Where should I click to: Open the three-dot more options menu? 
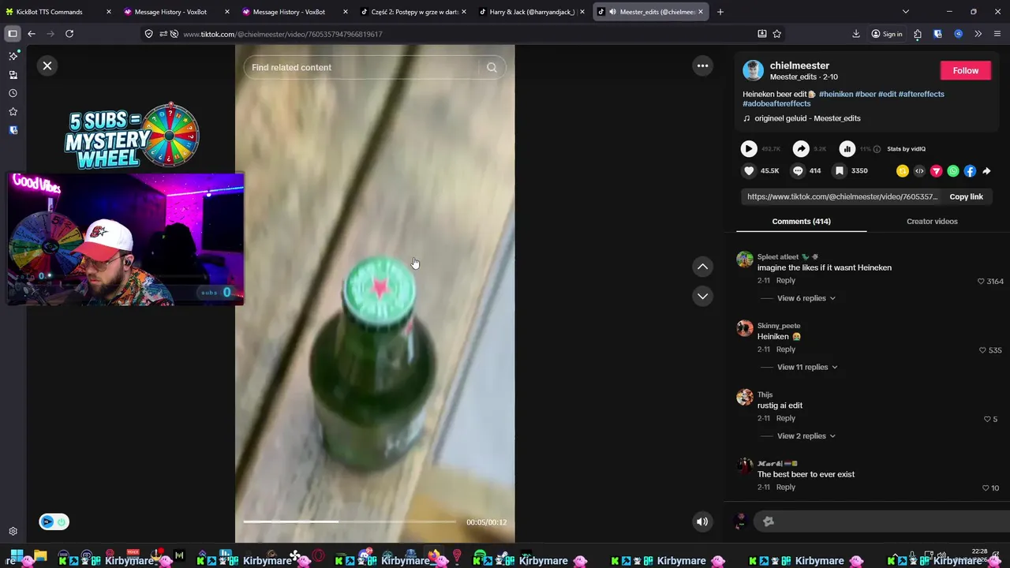(702, 65)
